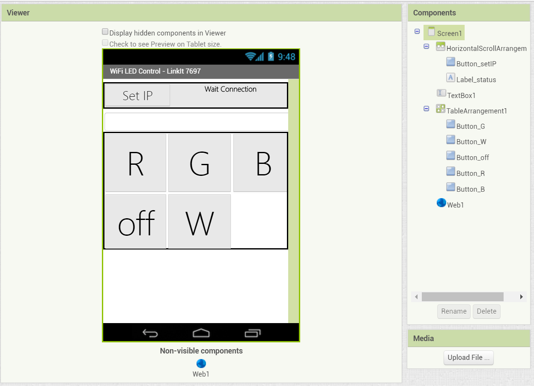Click the Button_B icon in the components tree

pyautogui.click(x=450, y=187)
